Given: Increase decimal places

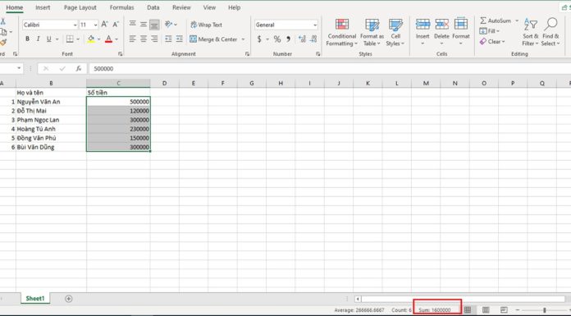Looking at the screenshot, I should [x=302, y=39].
